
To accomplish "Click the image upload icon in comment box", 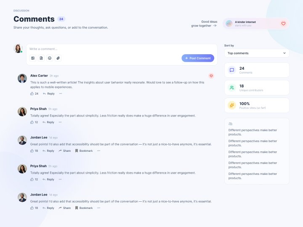I will point(33,58).
